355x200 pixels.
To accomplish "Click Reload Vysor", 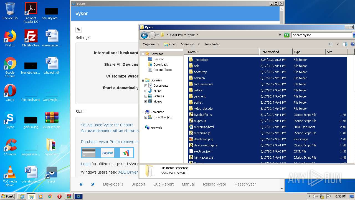I will 215,184.
